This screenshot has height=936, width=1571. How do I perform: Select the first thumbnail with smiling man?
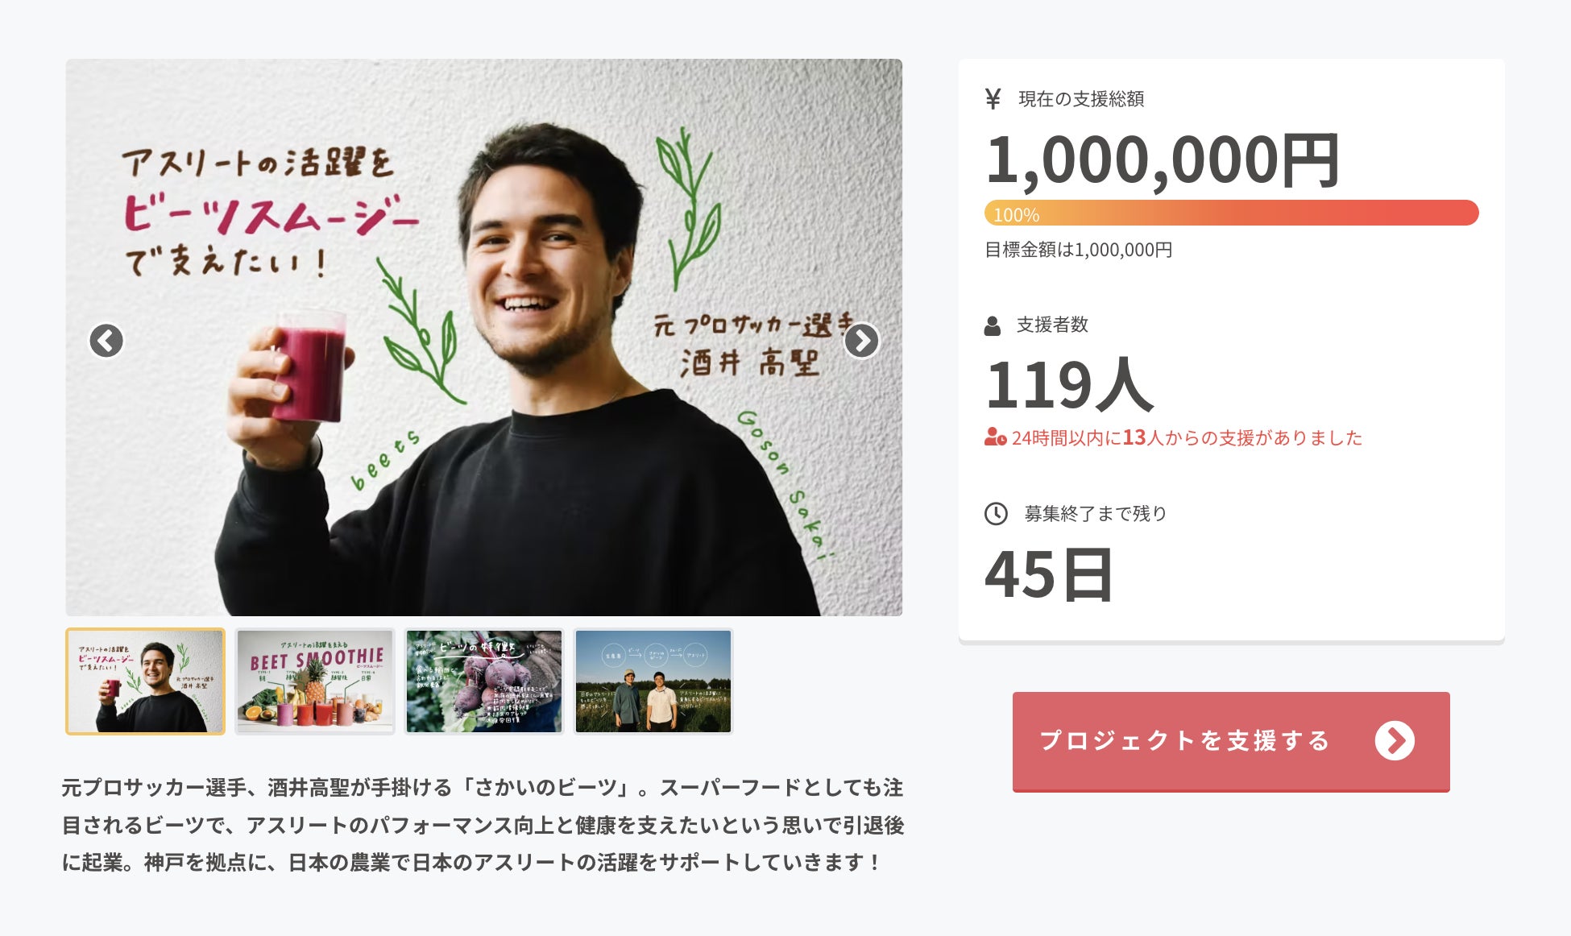145,681
